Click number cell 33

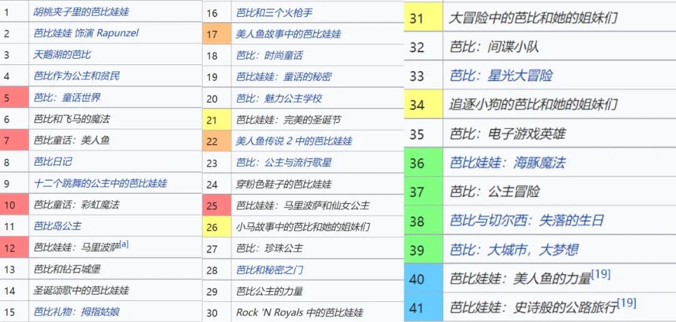click(423, 76)
